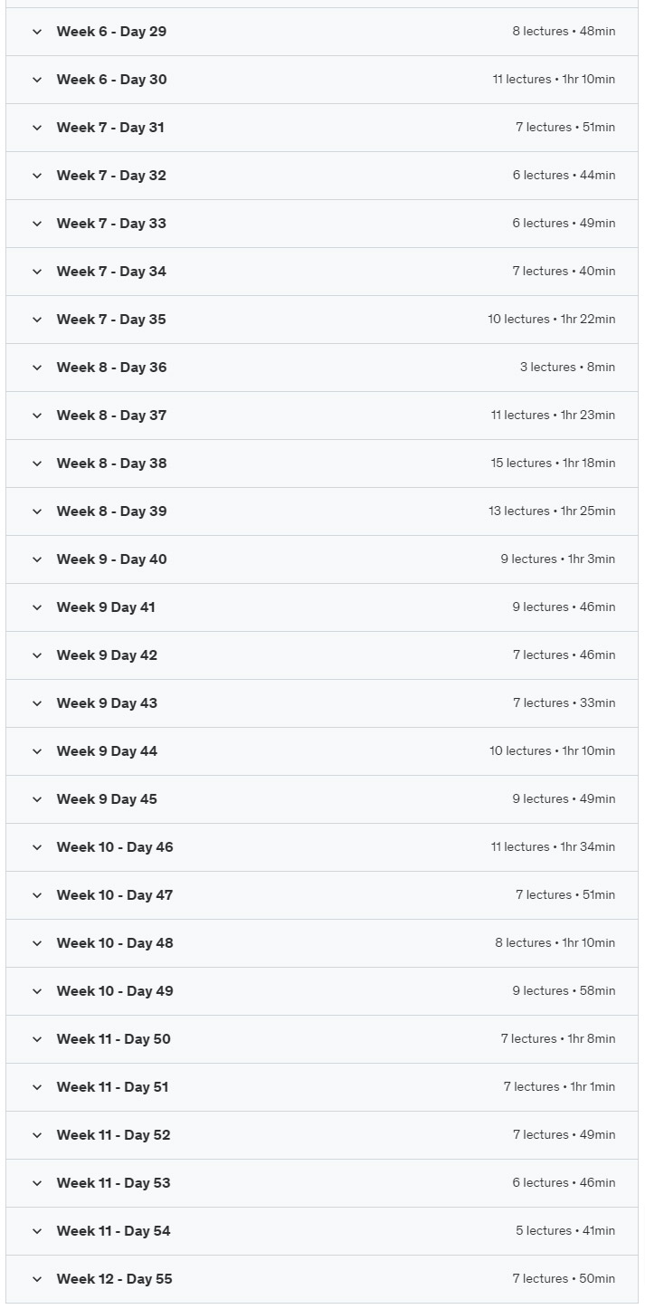Open Week 8 - Day 38 with 15 lectures
Viewport: 645px width, 1309px height.
pos(322,463)
